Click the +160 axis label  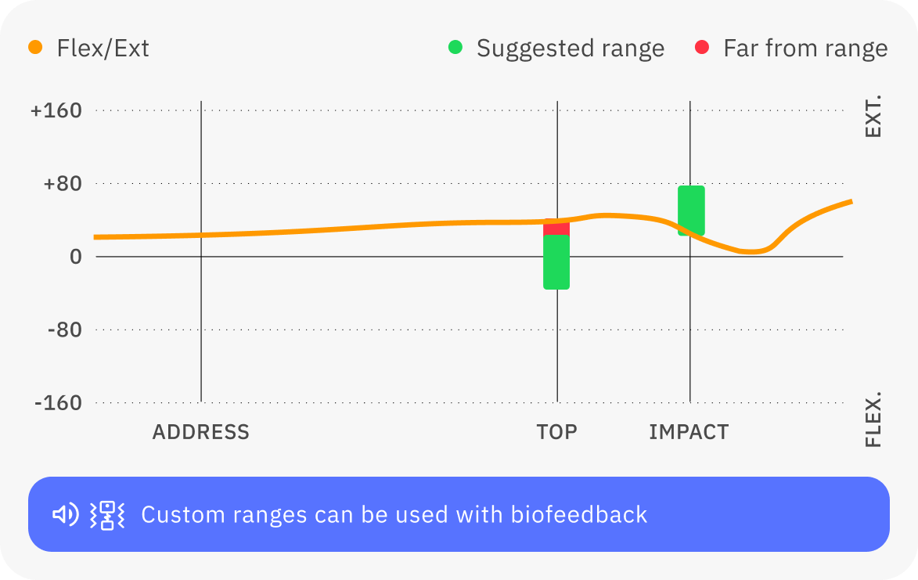(56, 110)
